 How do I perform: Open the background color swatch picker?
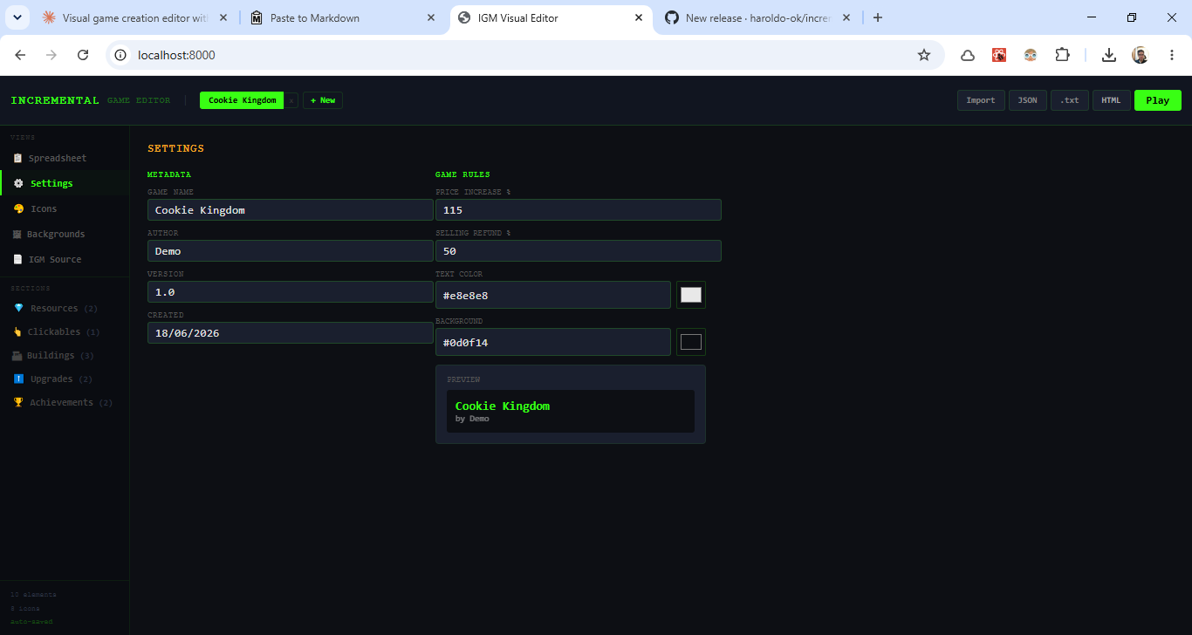tap(691, 342)
